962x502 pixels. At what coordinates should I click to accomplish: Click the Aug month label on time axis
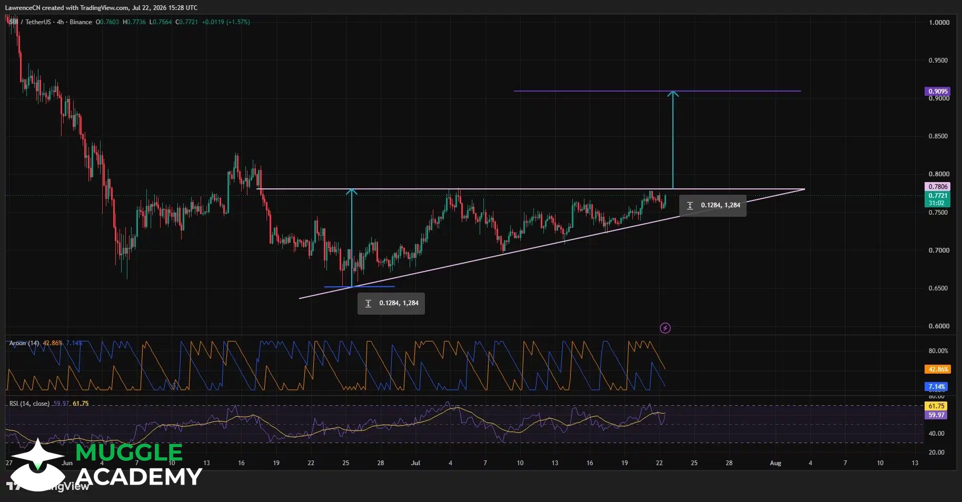pyautogui.click(x=775, y=463)
